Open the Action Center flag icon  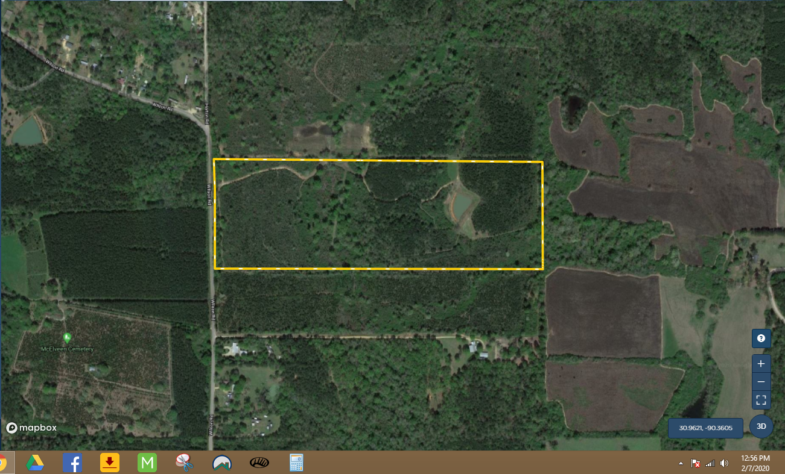coord(696,463)
